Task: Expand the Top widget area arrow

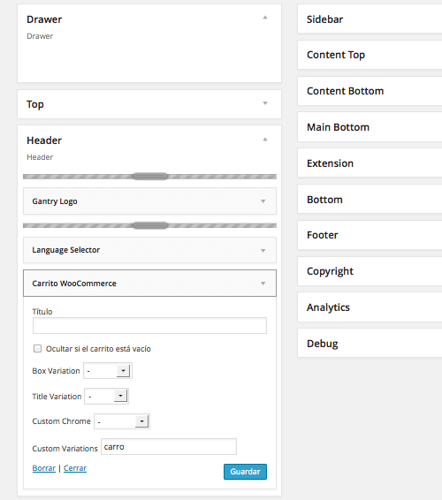Action: [x=265, y=103]
